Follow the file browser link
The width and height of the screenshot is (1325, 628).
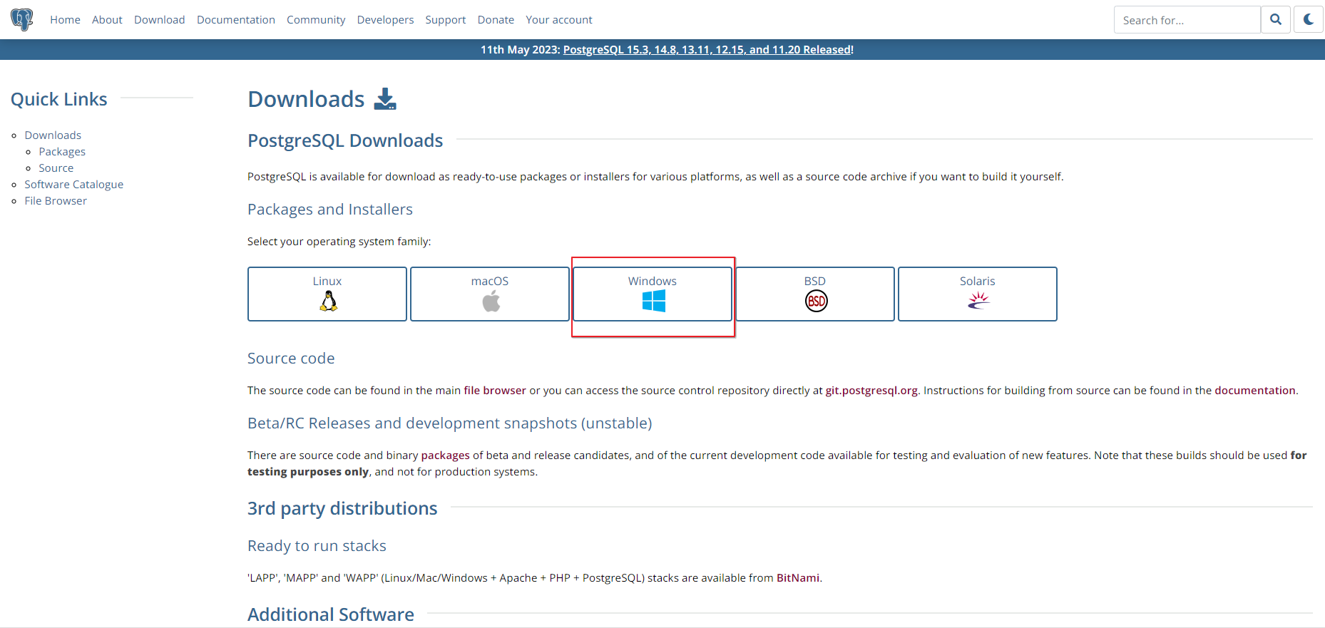[495, 391]
